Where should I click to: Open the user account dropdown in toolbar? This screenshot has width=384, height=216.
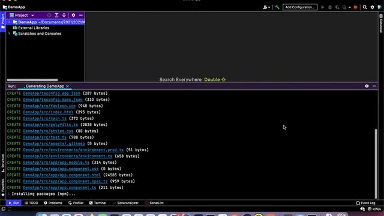266,7
